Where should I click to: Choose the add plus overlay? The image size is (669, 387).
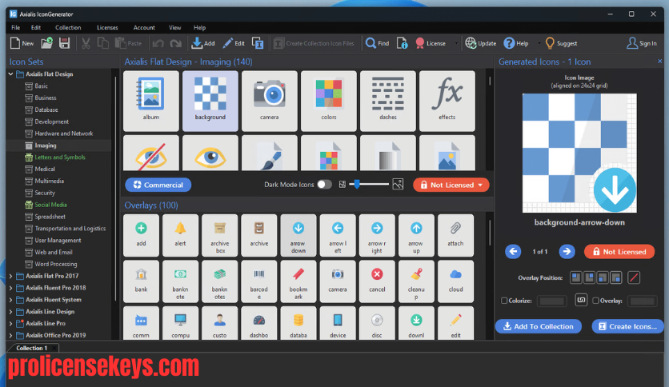(x=141, y=235)
